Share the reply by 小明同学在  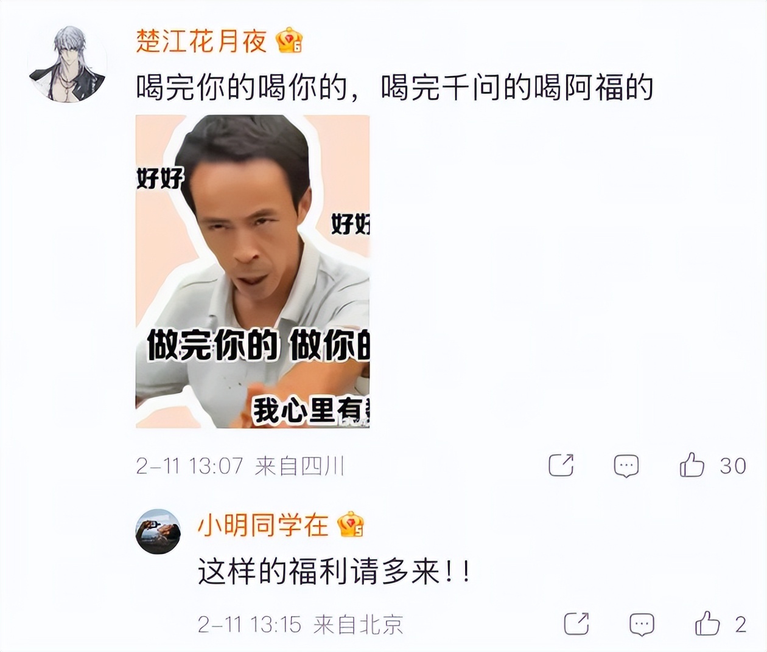point(576,623)
